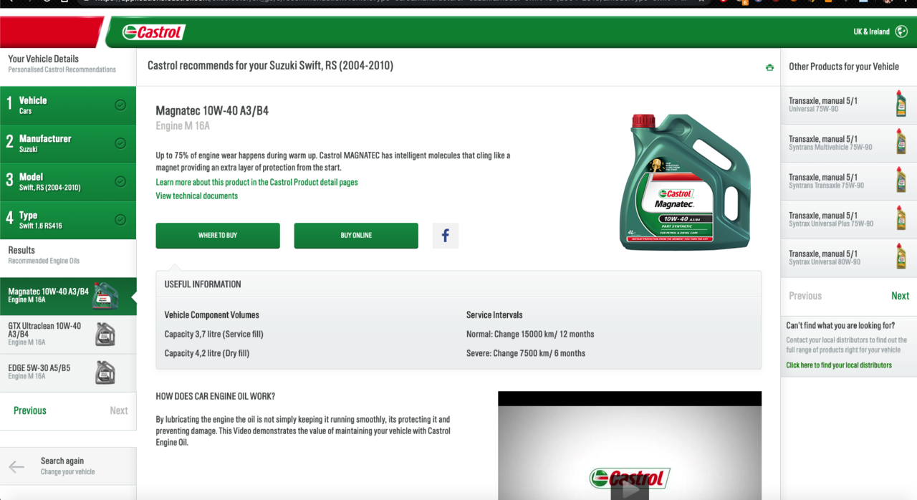The height and width of the screenshot is (500, 917).
Task: Select step 4 Type Swift 1.6 RS416
Action: [x=68, y=220]
